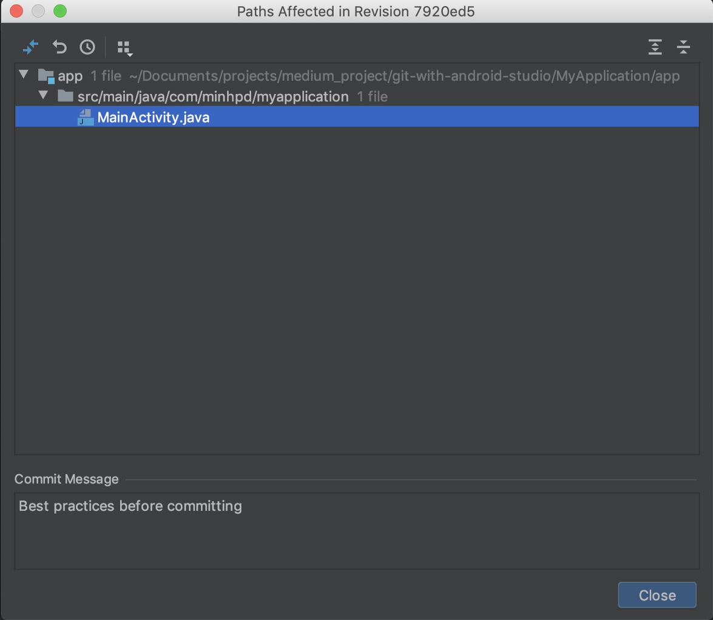
Task: Select the app module label
Action: point(70,76)
